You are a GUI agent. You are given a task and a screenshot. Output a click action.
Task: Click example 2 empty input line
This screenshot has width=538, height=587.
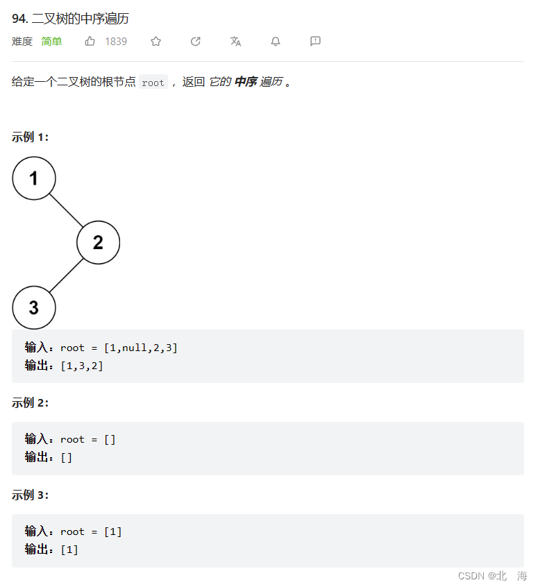pyautogui.click(x=70, y=439)
